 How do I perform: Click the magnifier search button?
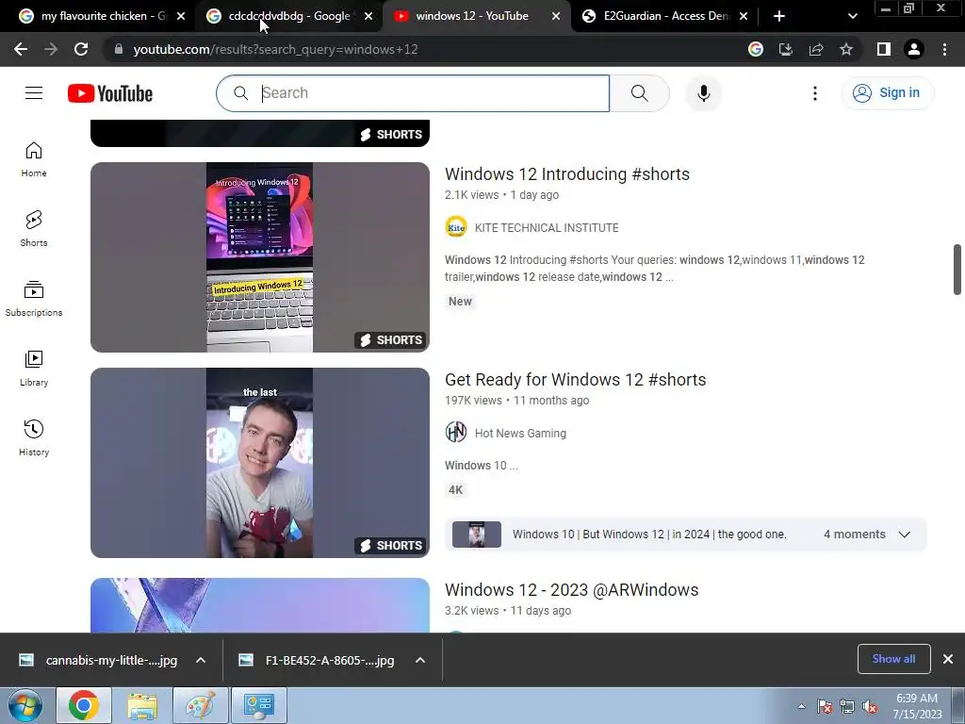pyautogui.click(x=640, y=93)
